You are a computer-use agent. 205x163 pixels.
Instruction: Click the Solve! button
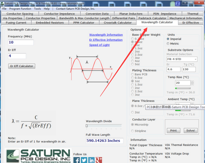click(x=190, y=130)
